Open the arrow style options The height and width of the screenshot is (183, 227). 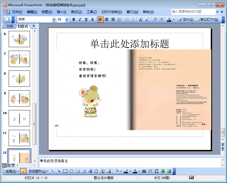tap(156, 171)
